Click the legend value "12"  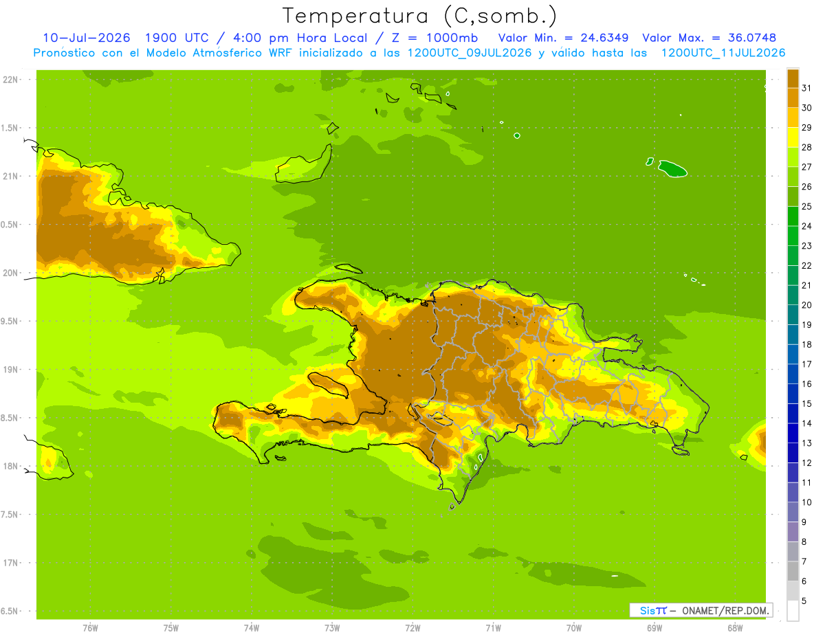click(x=807, y=462)
